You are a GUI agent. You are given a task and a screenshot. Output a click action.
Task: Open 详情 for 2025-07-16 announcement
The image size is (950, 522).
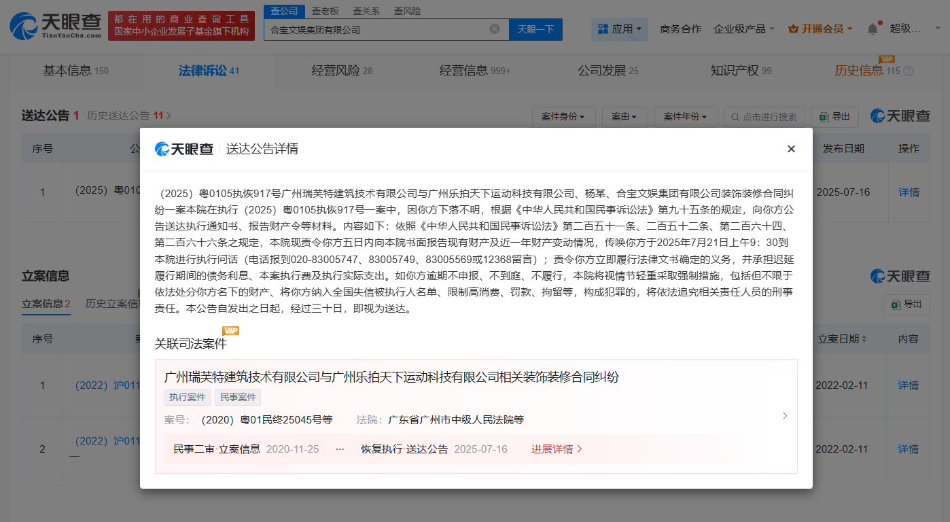click(x=909, y=192)
